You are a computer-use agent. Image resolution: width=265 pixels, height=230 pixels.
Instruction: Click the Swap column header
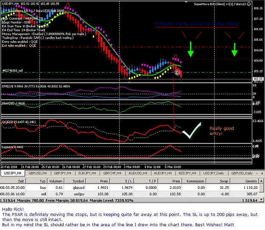218,181
